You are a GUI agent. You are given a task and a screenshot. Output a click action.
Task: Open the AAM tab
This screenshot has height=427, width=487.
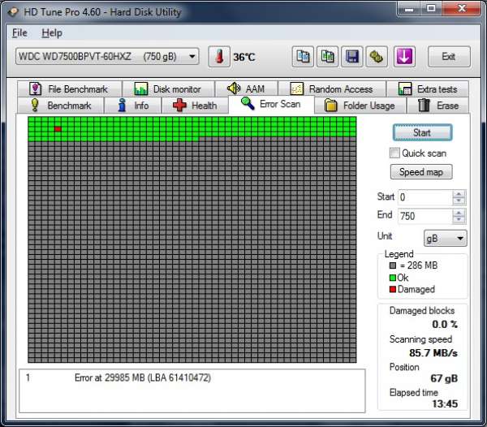point(247,89)
